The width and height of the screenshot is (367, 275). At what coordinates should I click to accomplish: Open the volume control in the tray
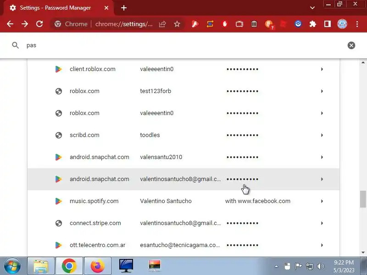(320, 266)
